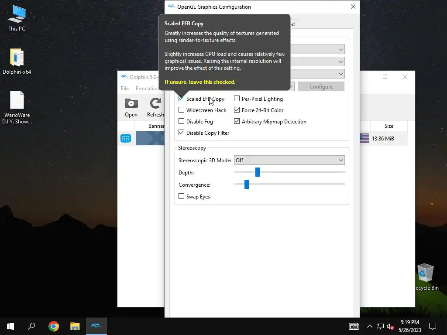The width and height of the screenshot is (447, 335).
Task: Adjust the Convergence slider handle
Action: (x=247, y=185)
